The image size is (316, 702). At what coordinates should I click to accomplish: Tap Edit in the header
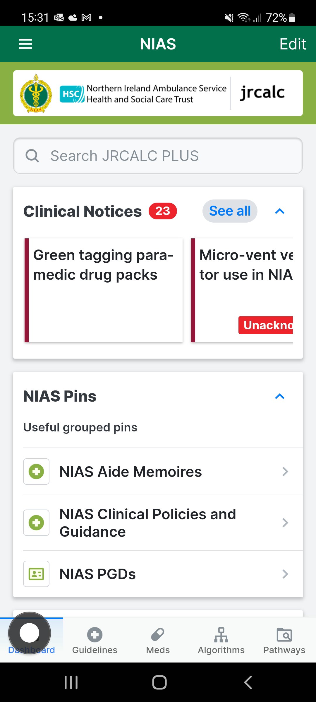point(293,44)
